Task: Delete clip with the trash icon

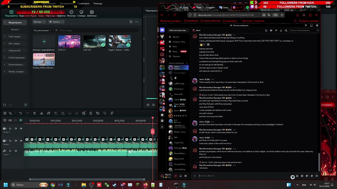Action: pyautogui.click(x=34, y=113)
